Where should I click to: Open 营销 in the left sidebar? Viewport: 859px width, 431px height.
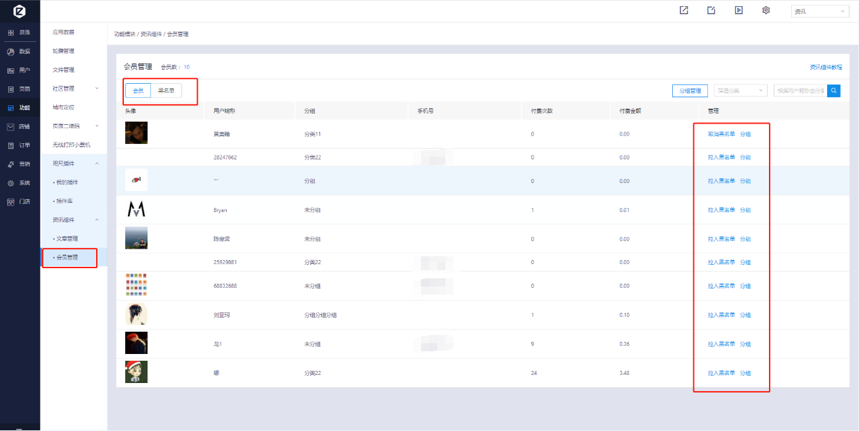click(x=20, y=164)
